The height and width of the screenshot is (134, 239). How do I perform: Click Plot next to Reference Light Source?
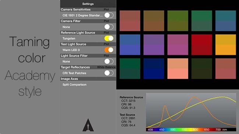coord(106,33)
